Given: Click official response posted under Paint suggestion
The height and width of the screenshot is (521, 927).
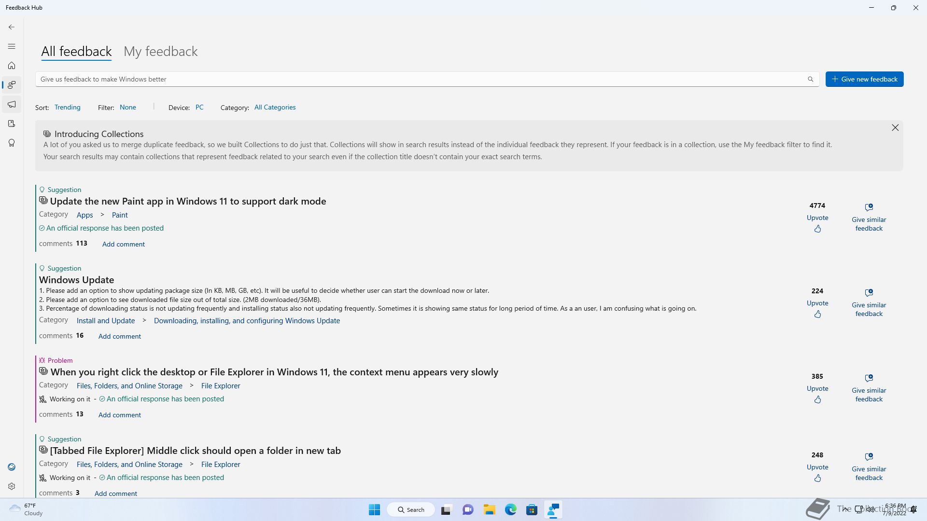Looking at the screenshot, I should point(105,228).
